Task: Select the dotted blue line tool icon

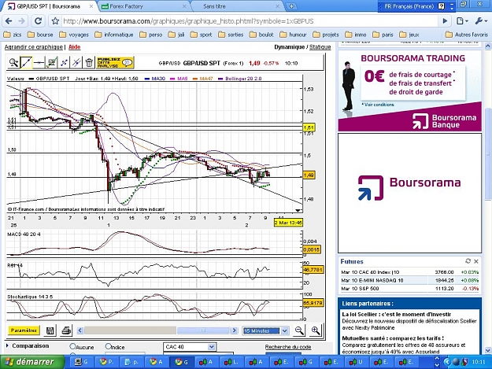Action: click(64, 62)
